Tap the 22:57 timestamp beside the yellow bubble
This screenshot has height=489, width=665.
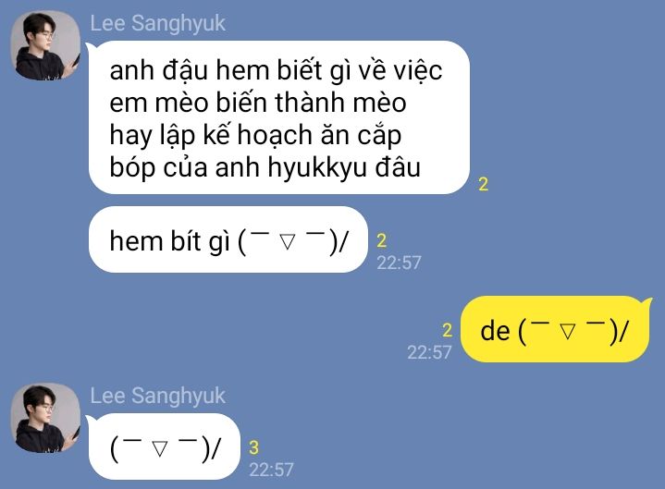[x=430, y=352]
